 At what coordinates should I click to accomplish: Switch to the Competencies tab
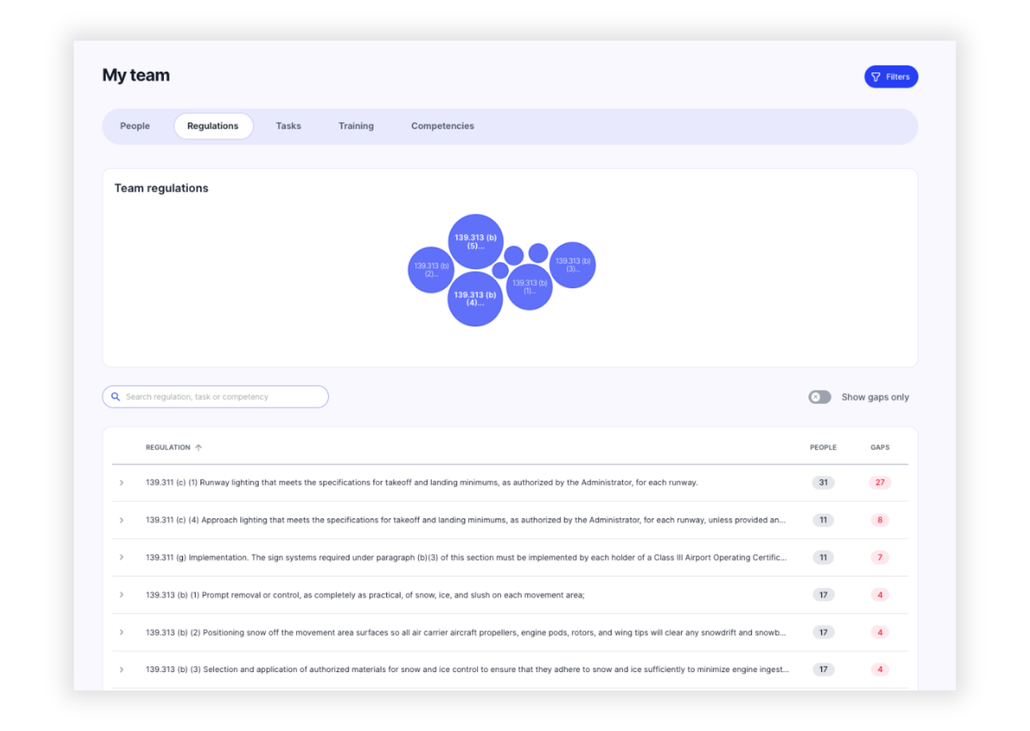442,126
